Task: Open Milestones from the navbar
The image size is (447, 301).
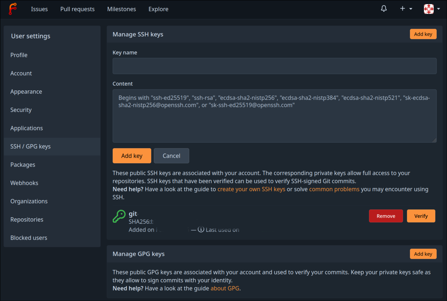Action: coord(121,9)
